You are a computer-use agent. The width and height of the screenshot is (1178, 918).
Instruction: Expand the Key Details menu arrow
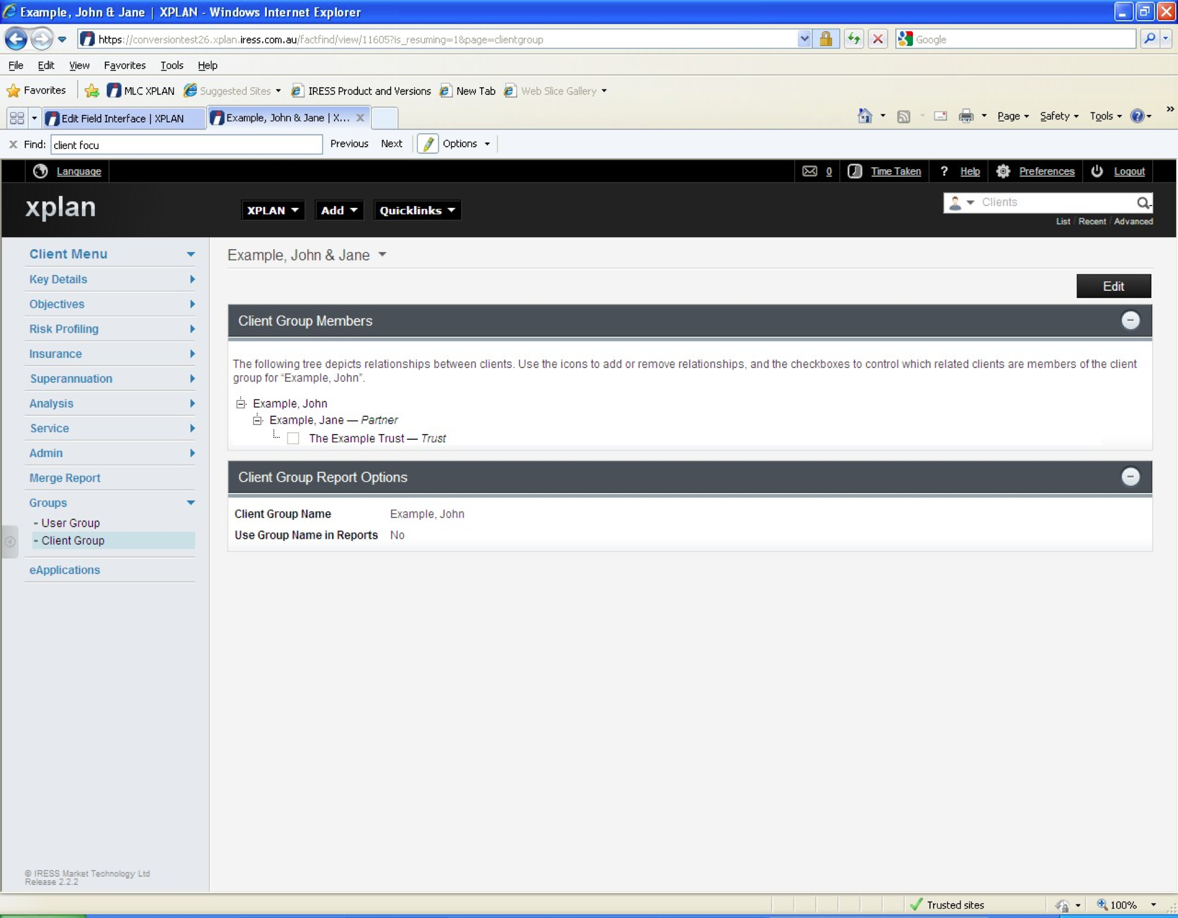192,279
